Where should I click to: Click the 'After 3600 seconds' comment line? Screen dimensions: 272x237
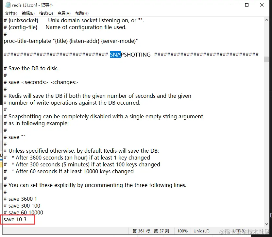click(77, 158)
